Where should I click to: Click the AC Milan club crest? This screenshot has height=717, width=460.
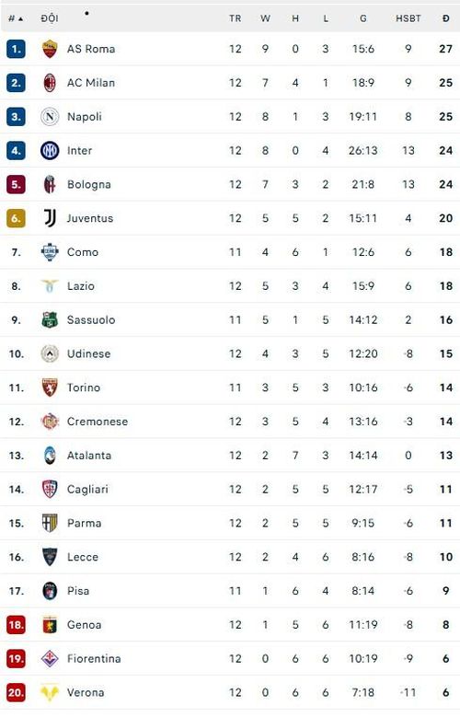pos(50,82)
